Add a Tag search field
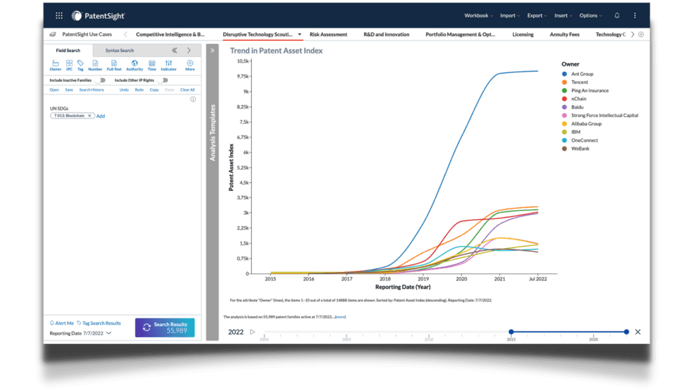Viewport: 693px width, 390px height. tap(81, 66)
